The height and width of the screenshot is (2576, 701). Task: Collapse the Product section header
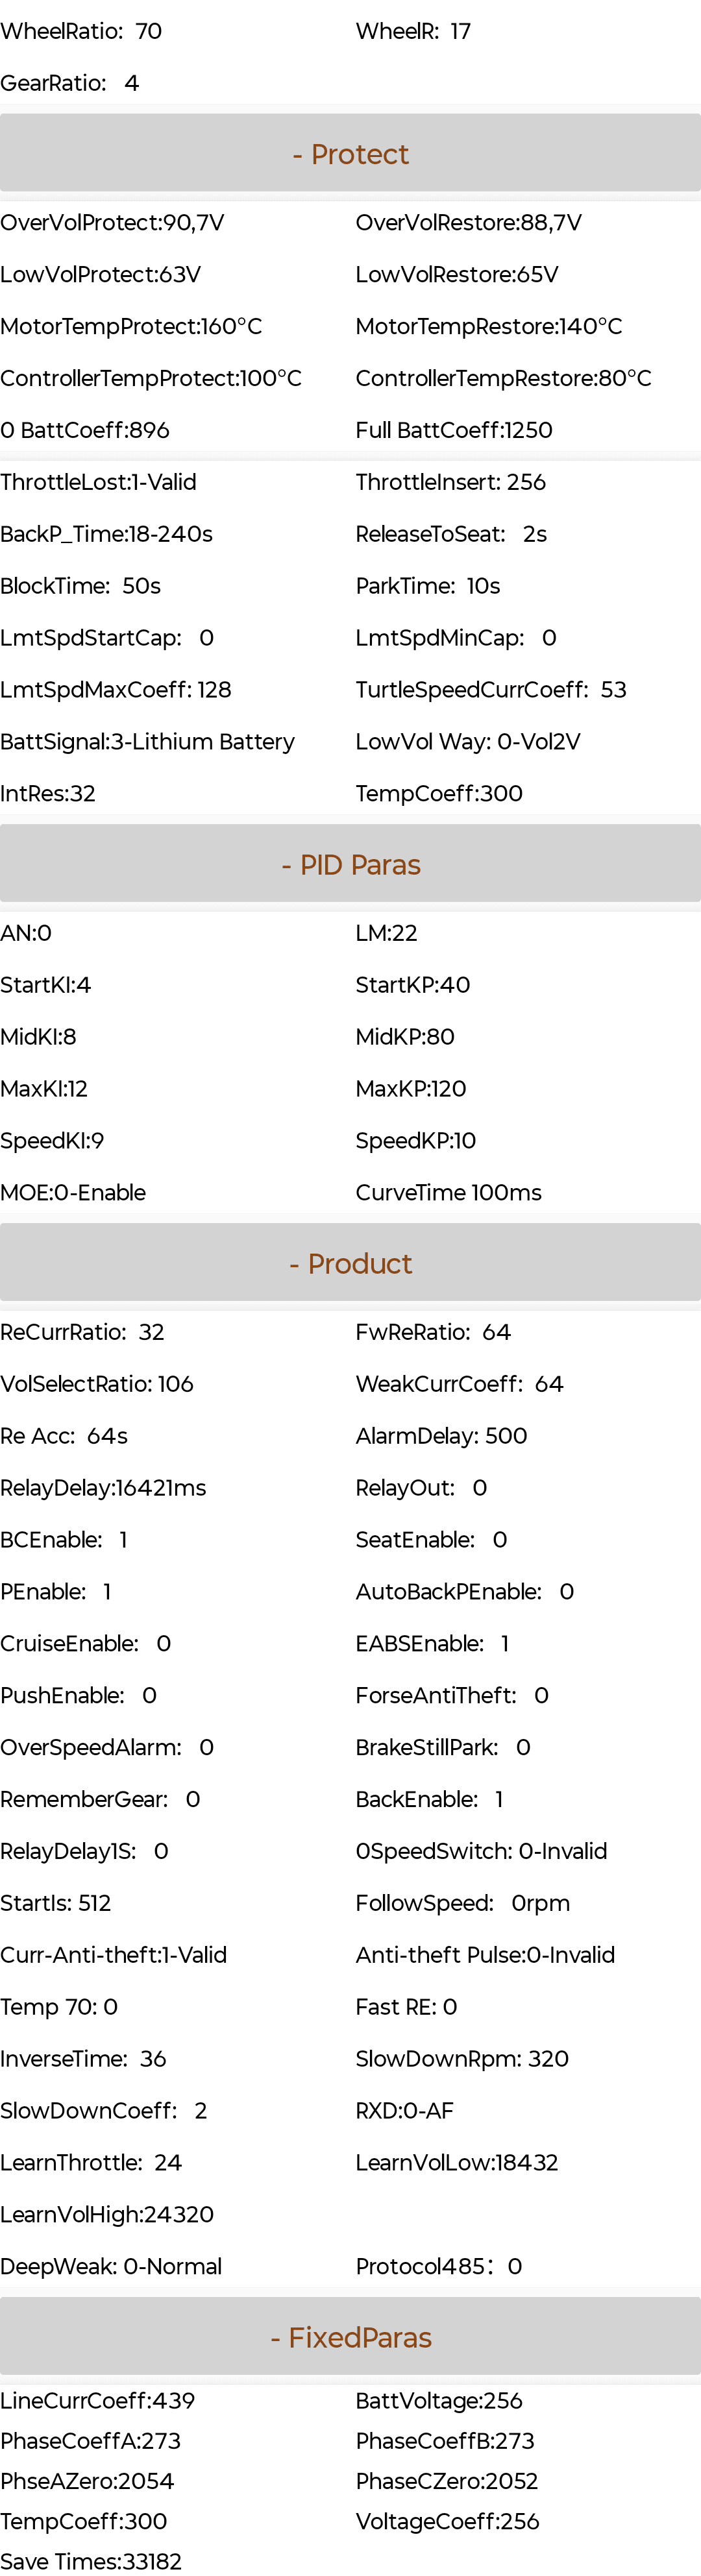[350, 1264]
